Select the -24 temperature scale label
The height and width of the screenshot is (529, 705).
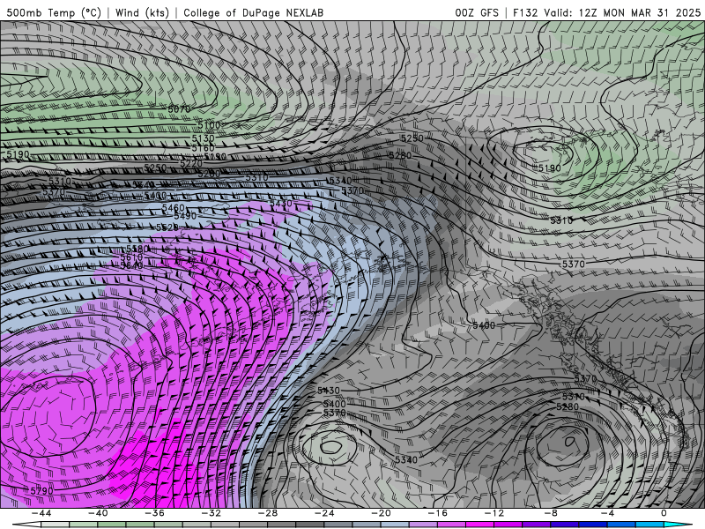pos(324,513)
